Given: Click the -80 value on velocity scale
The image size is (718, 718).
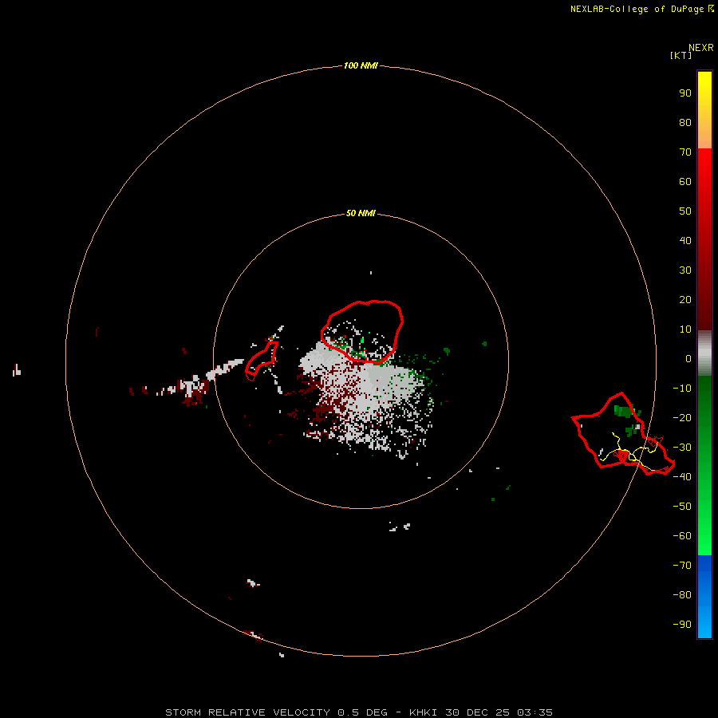Looking at the screenshot, I should pyautogui.click(x=682, y=595).
